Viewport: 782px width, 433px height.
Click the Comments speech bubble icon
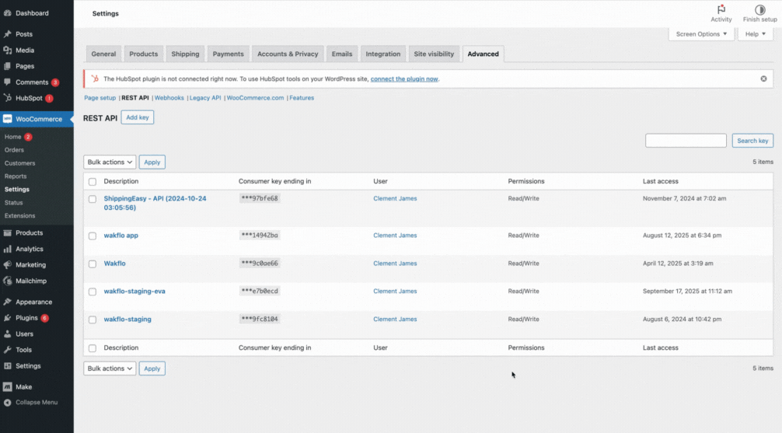coord(8,82)
